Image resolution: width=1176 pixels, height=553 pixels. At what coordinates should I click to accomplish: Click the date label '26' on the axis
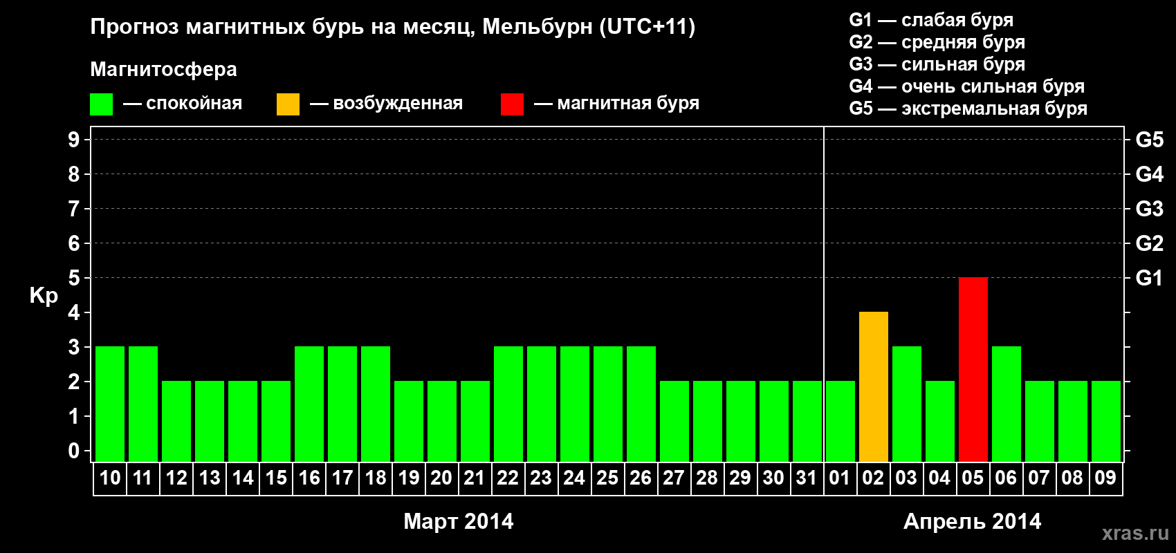(x=641, y=478)
